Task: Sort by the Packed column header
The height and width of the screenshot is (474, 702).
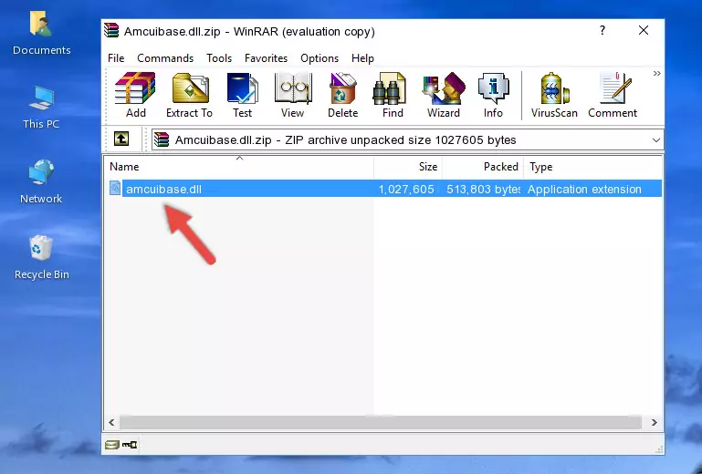Action: pos(483,167)
